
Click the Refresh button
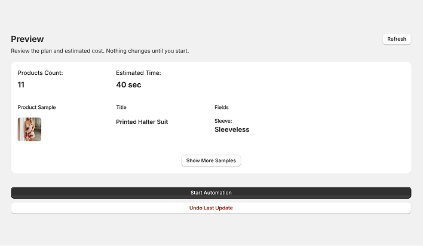[x=397, y=39]
